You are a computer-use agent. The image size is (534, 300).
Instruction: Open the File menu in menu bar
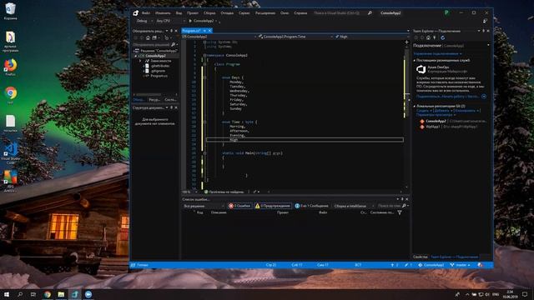146,13
